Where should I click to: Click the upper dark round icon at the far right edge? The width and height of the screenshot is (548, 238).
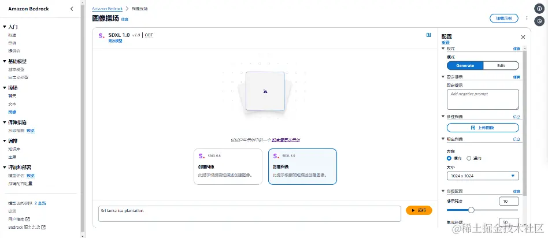539,9
